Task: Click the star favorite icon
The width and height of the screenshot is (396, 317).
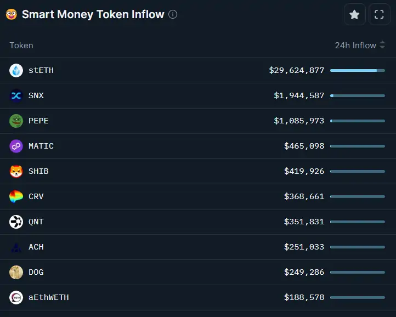Action: (354, 14)
